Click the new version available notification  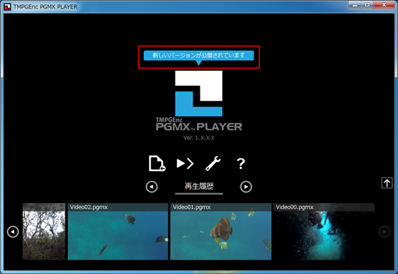(199, 55)
